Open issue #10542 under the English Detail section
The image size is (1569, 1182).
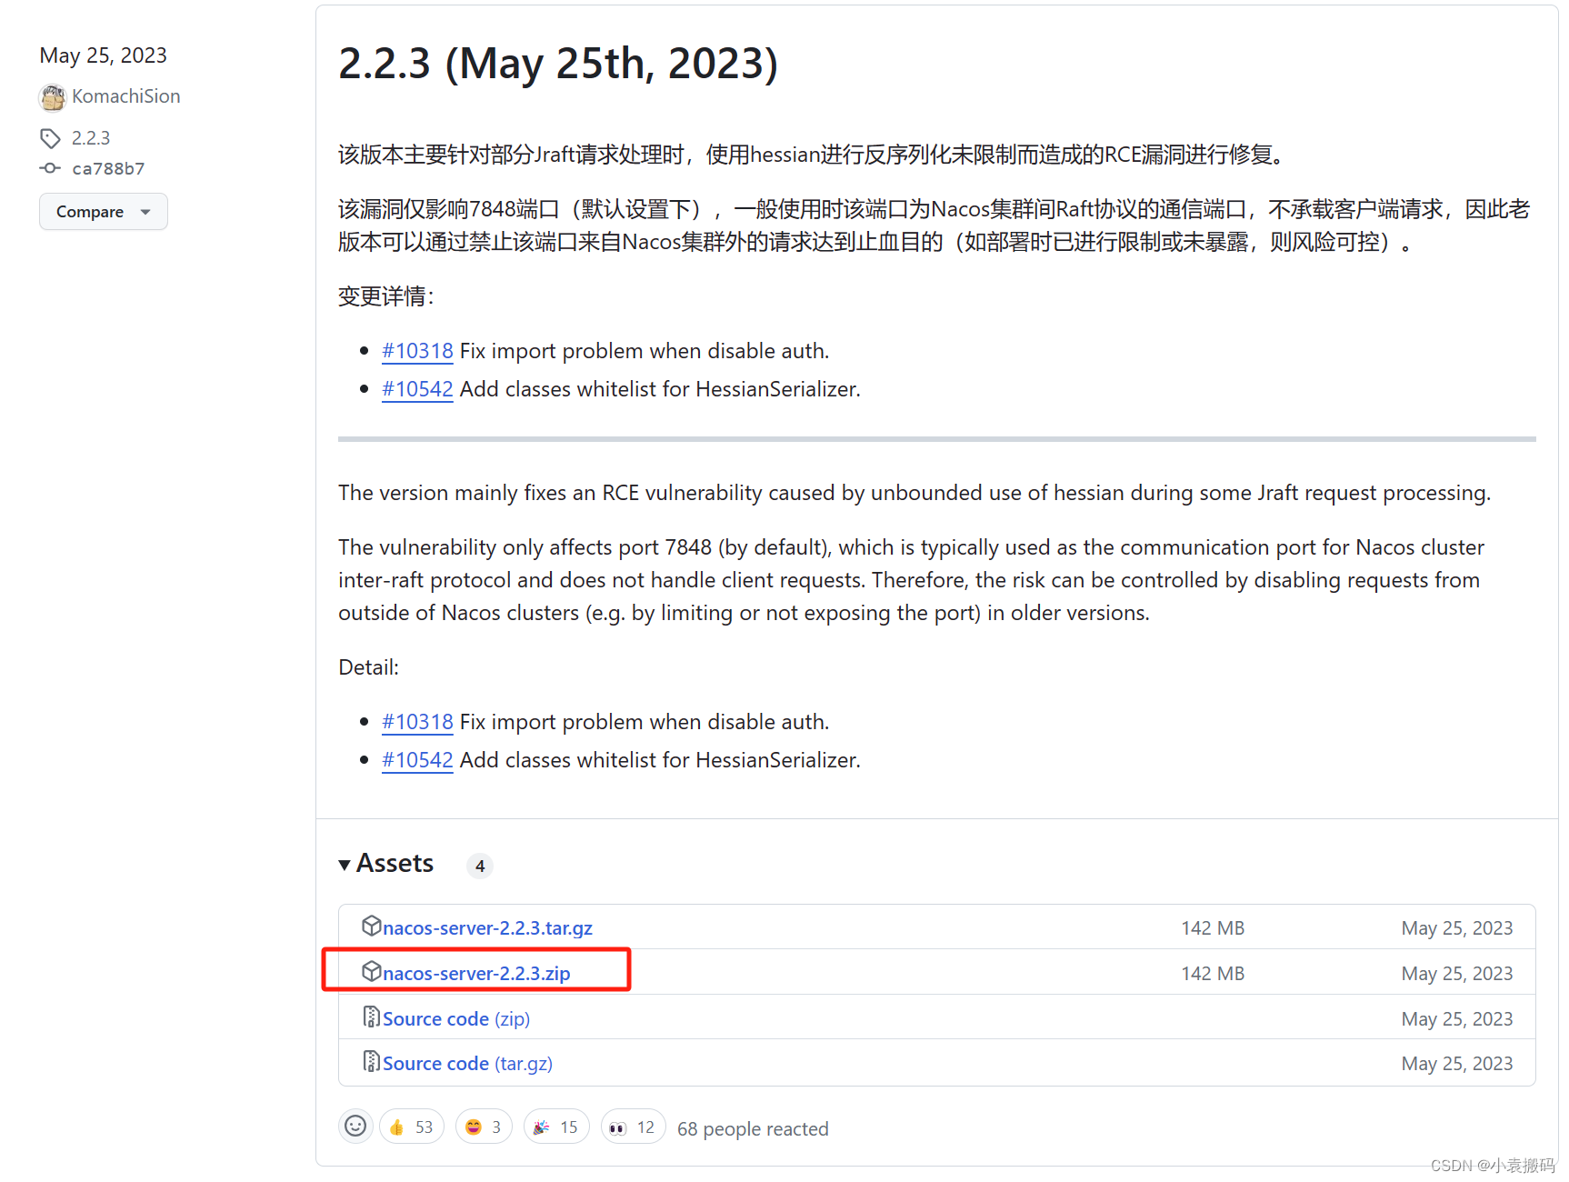[417, 760]
